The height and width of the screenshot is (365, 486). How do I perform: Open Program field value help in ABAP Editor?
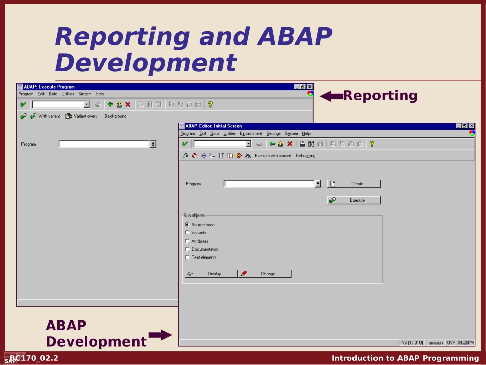(x=318, y=184)
